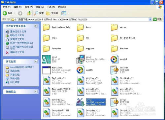
Task: Select the DeployUi.dll file
Action: pyautogui.click(x=57, y=81)
